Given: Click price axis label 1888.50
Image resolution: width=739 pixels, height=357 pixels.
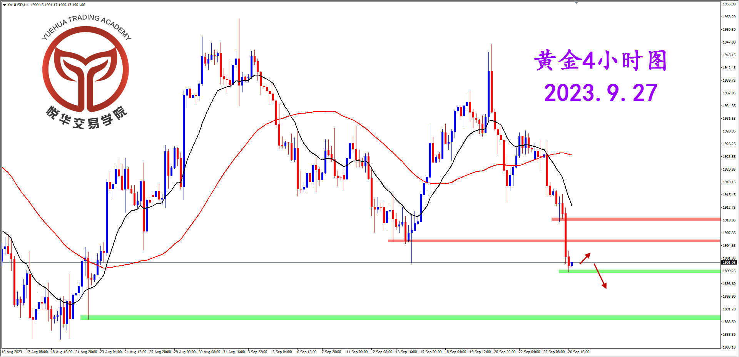Looking at the screenshot, I should pyautogui.click(x=729, y=322).
